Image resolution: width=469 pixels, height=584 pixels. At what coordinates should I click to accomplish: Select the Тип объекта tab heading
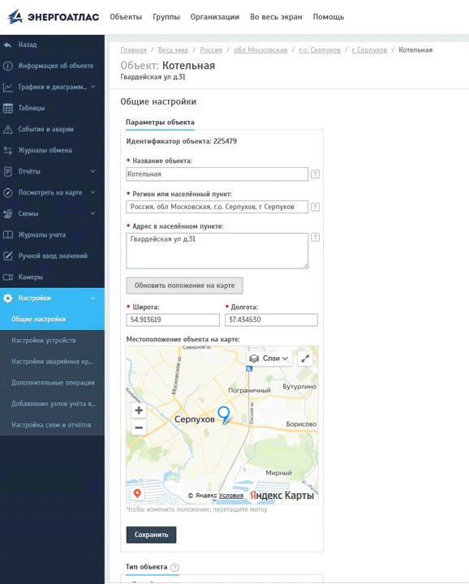pyautogui.click(x=146, y=567)
